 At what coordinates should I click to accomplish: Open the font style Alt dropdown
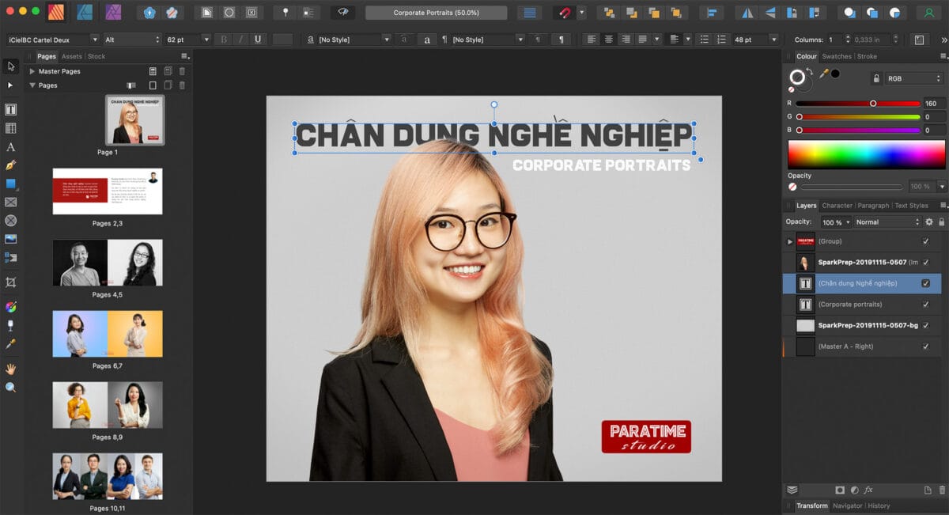131,40
